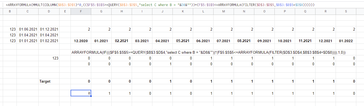The height and width of the screenshot is (106, 364).
Task: Select the 07.2021 month header cell
Action: (224, 41)
